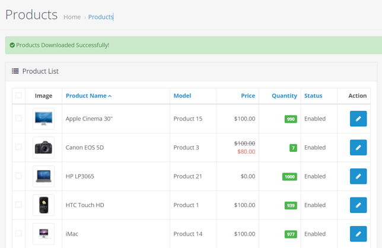Click the quantity badge 1000
The height and width of the screenshot is (248, 382).
pyautogui.click(x=289, y=177)
